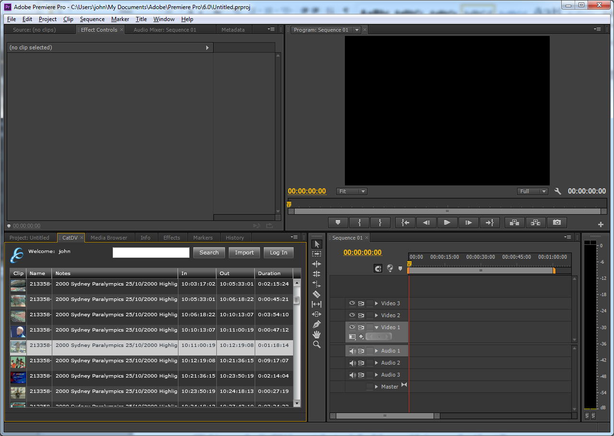Mute the Audio 1 track speaker
The image size is (614, 436).
(x=353, y=351)
